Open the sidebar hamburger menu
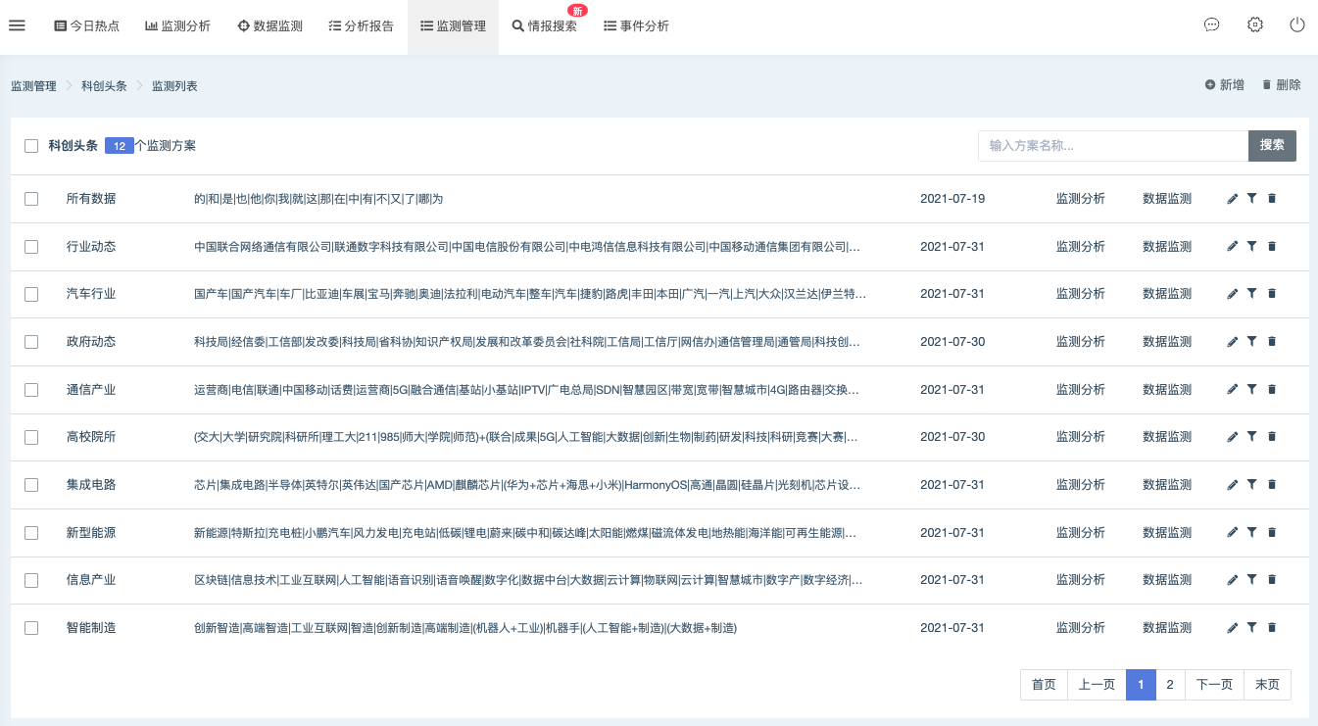 coord(17,25)
